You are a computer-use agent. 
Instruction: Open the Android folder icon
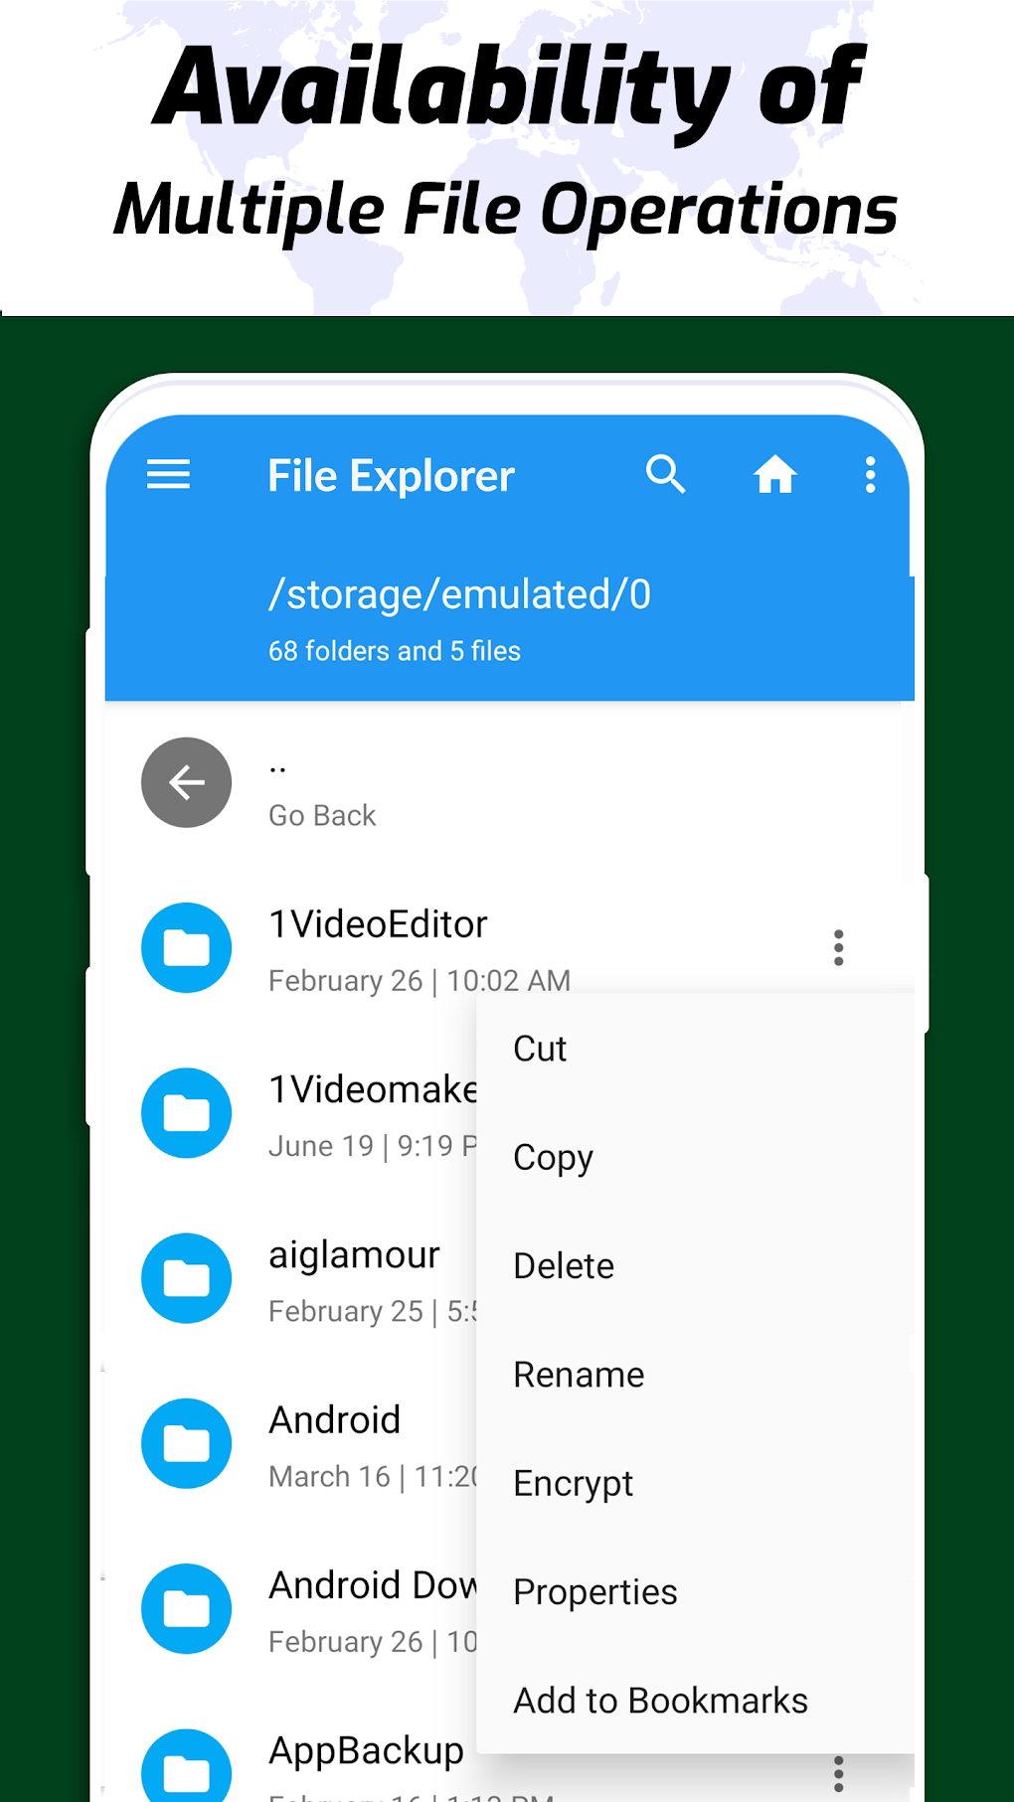(187, 1443)
